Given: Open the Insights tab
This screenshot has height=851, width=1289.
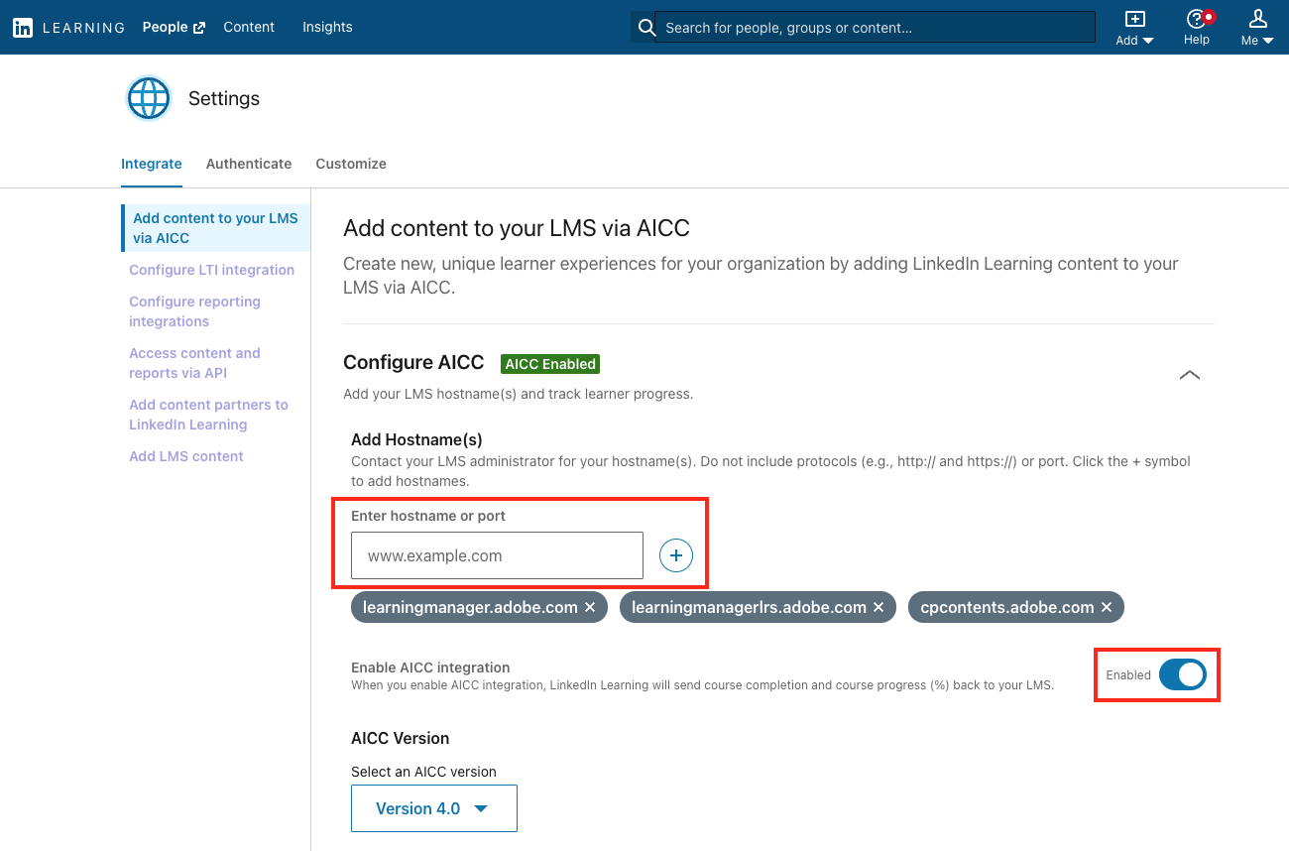Looking at the screenshot, I should (327, 27).
